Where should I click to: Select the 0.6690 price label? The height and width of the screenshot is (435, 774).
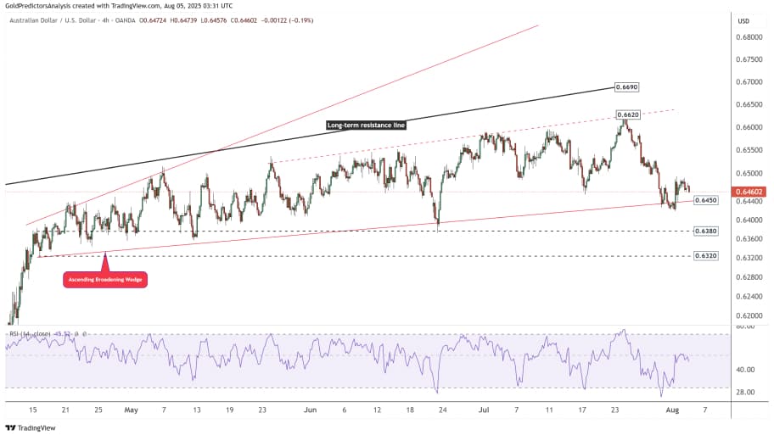pos(627,87)
